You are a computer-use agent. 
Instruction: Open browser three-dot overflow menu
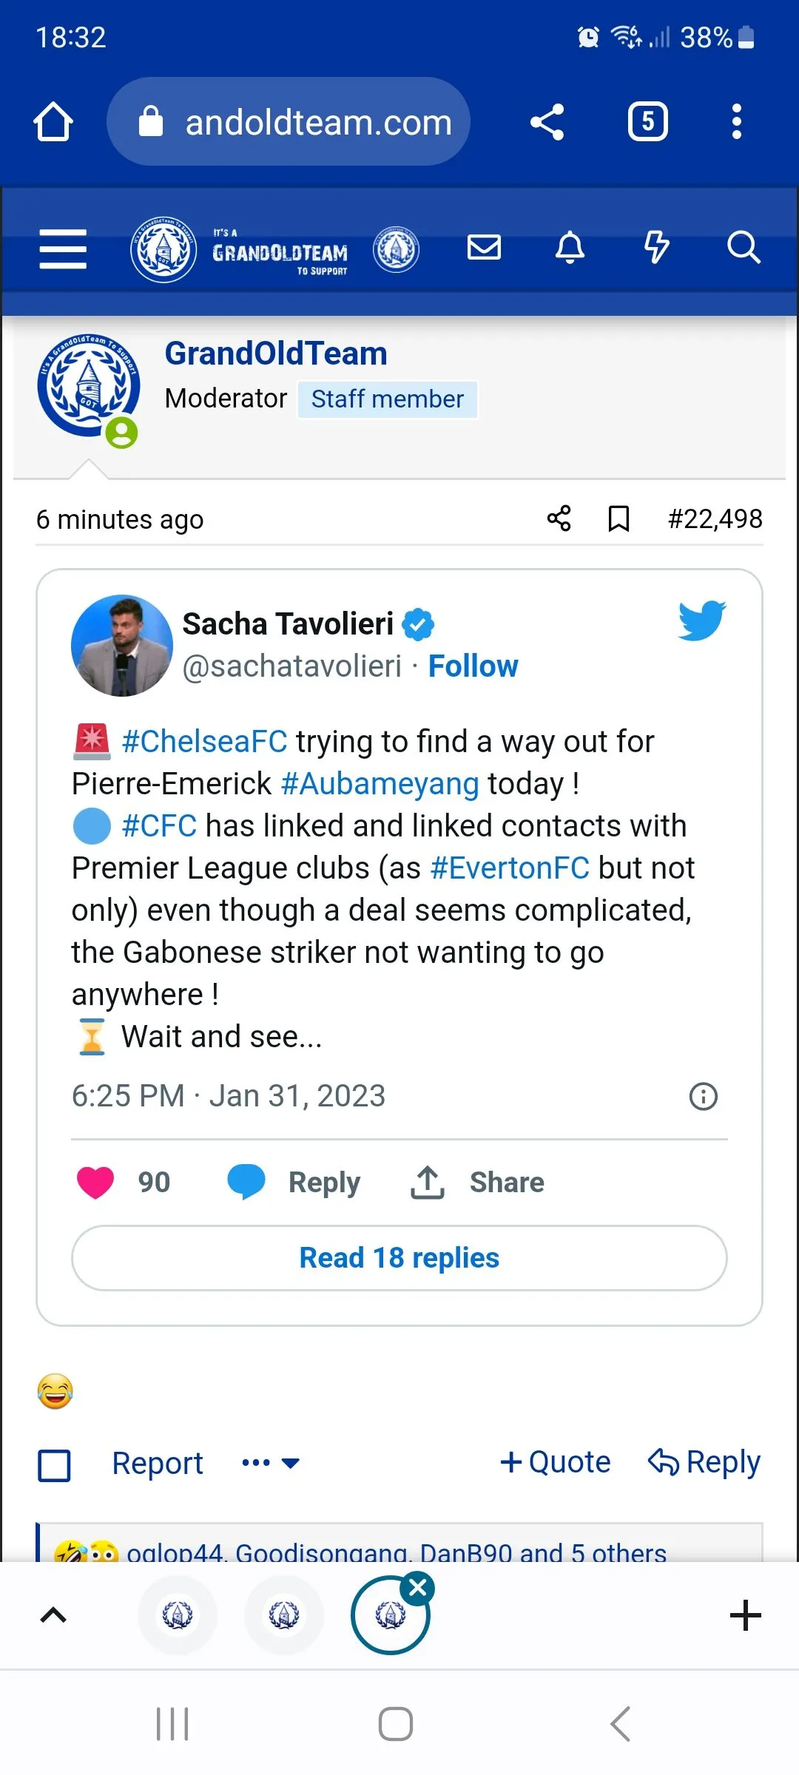point(736,121)
